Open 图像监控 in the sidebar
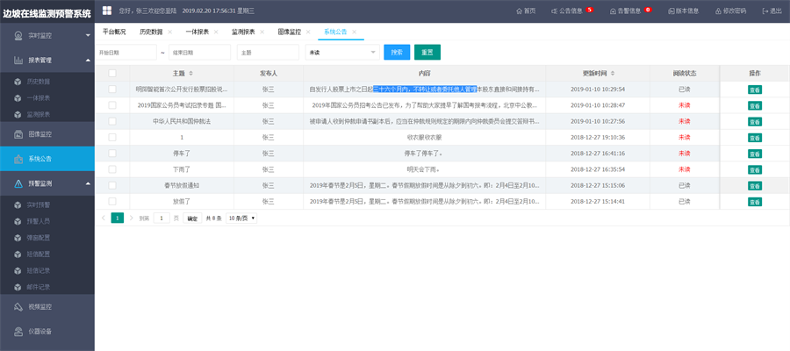 [x=47, y=134]
